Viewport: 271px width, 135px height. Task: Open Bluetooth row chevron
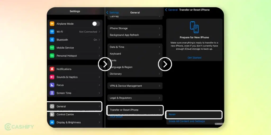coord(100,40)
